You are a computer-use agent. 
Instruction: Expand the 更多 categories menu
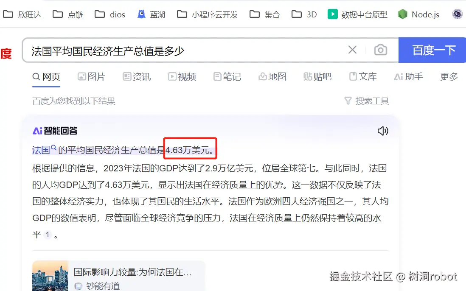click(449, 77)
